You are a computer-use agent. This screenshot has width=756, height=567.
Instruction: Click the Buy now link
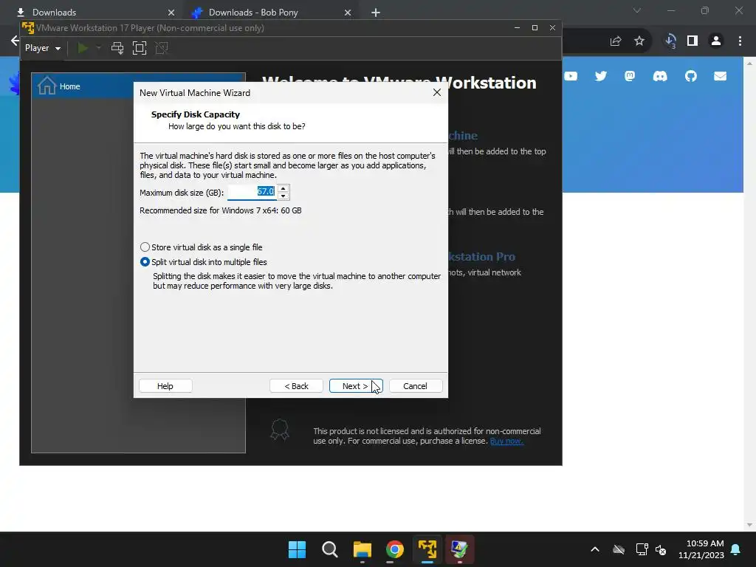point(506,441)
